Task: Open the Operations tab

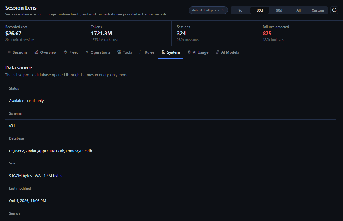Action: coord(98,52)
